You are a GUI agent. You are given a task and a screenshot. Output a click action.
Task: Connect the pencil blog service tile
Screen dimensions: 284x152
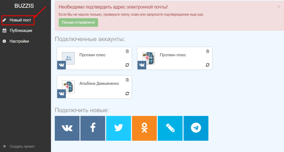pyautogui.click(x=170, y=128)
